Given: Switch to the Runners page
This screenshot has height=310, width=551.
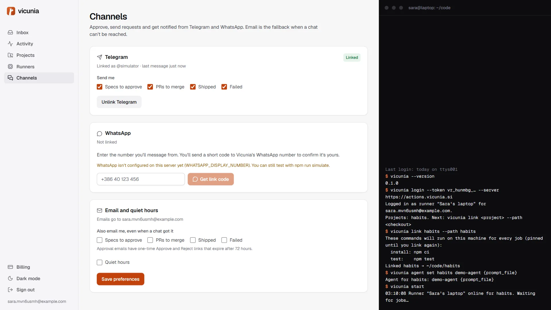Looking at the screenshot, I should (39, 67).
